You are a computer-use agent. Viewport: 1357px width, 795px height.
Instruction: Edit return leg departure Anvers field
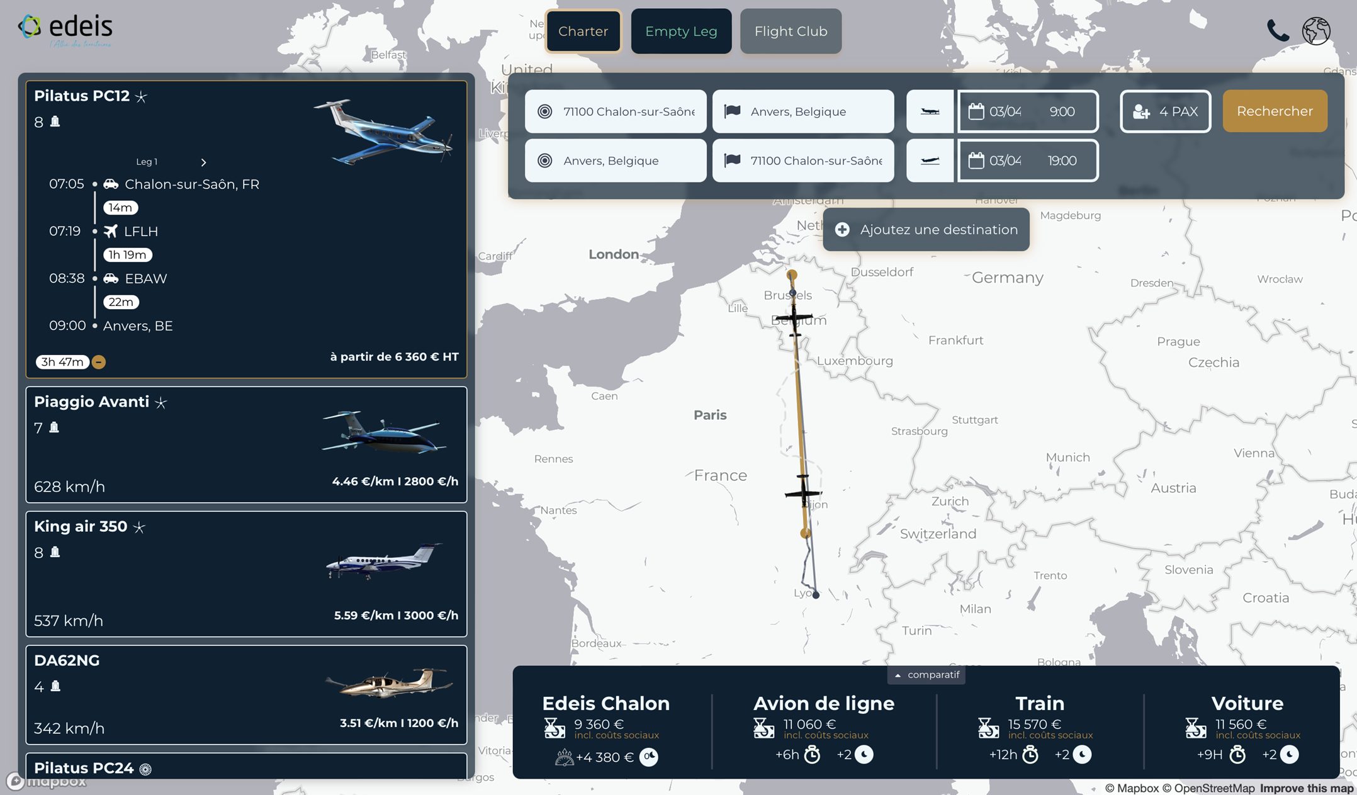pos(616,161)
